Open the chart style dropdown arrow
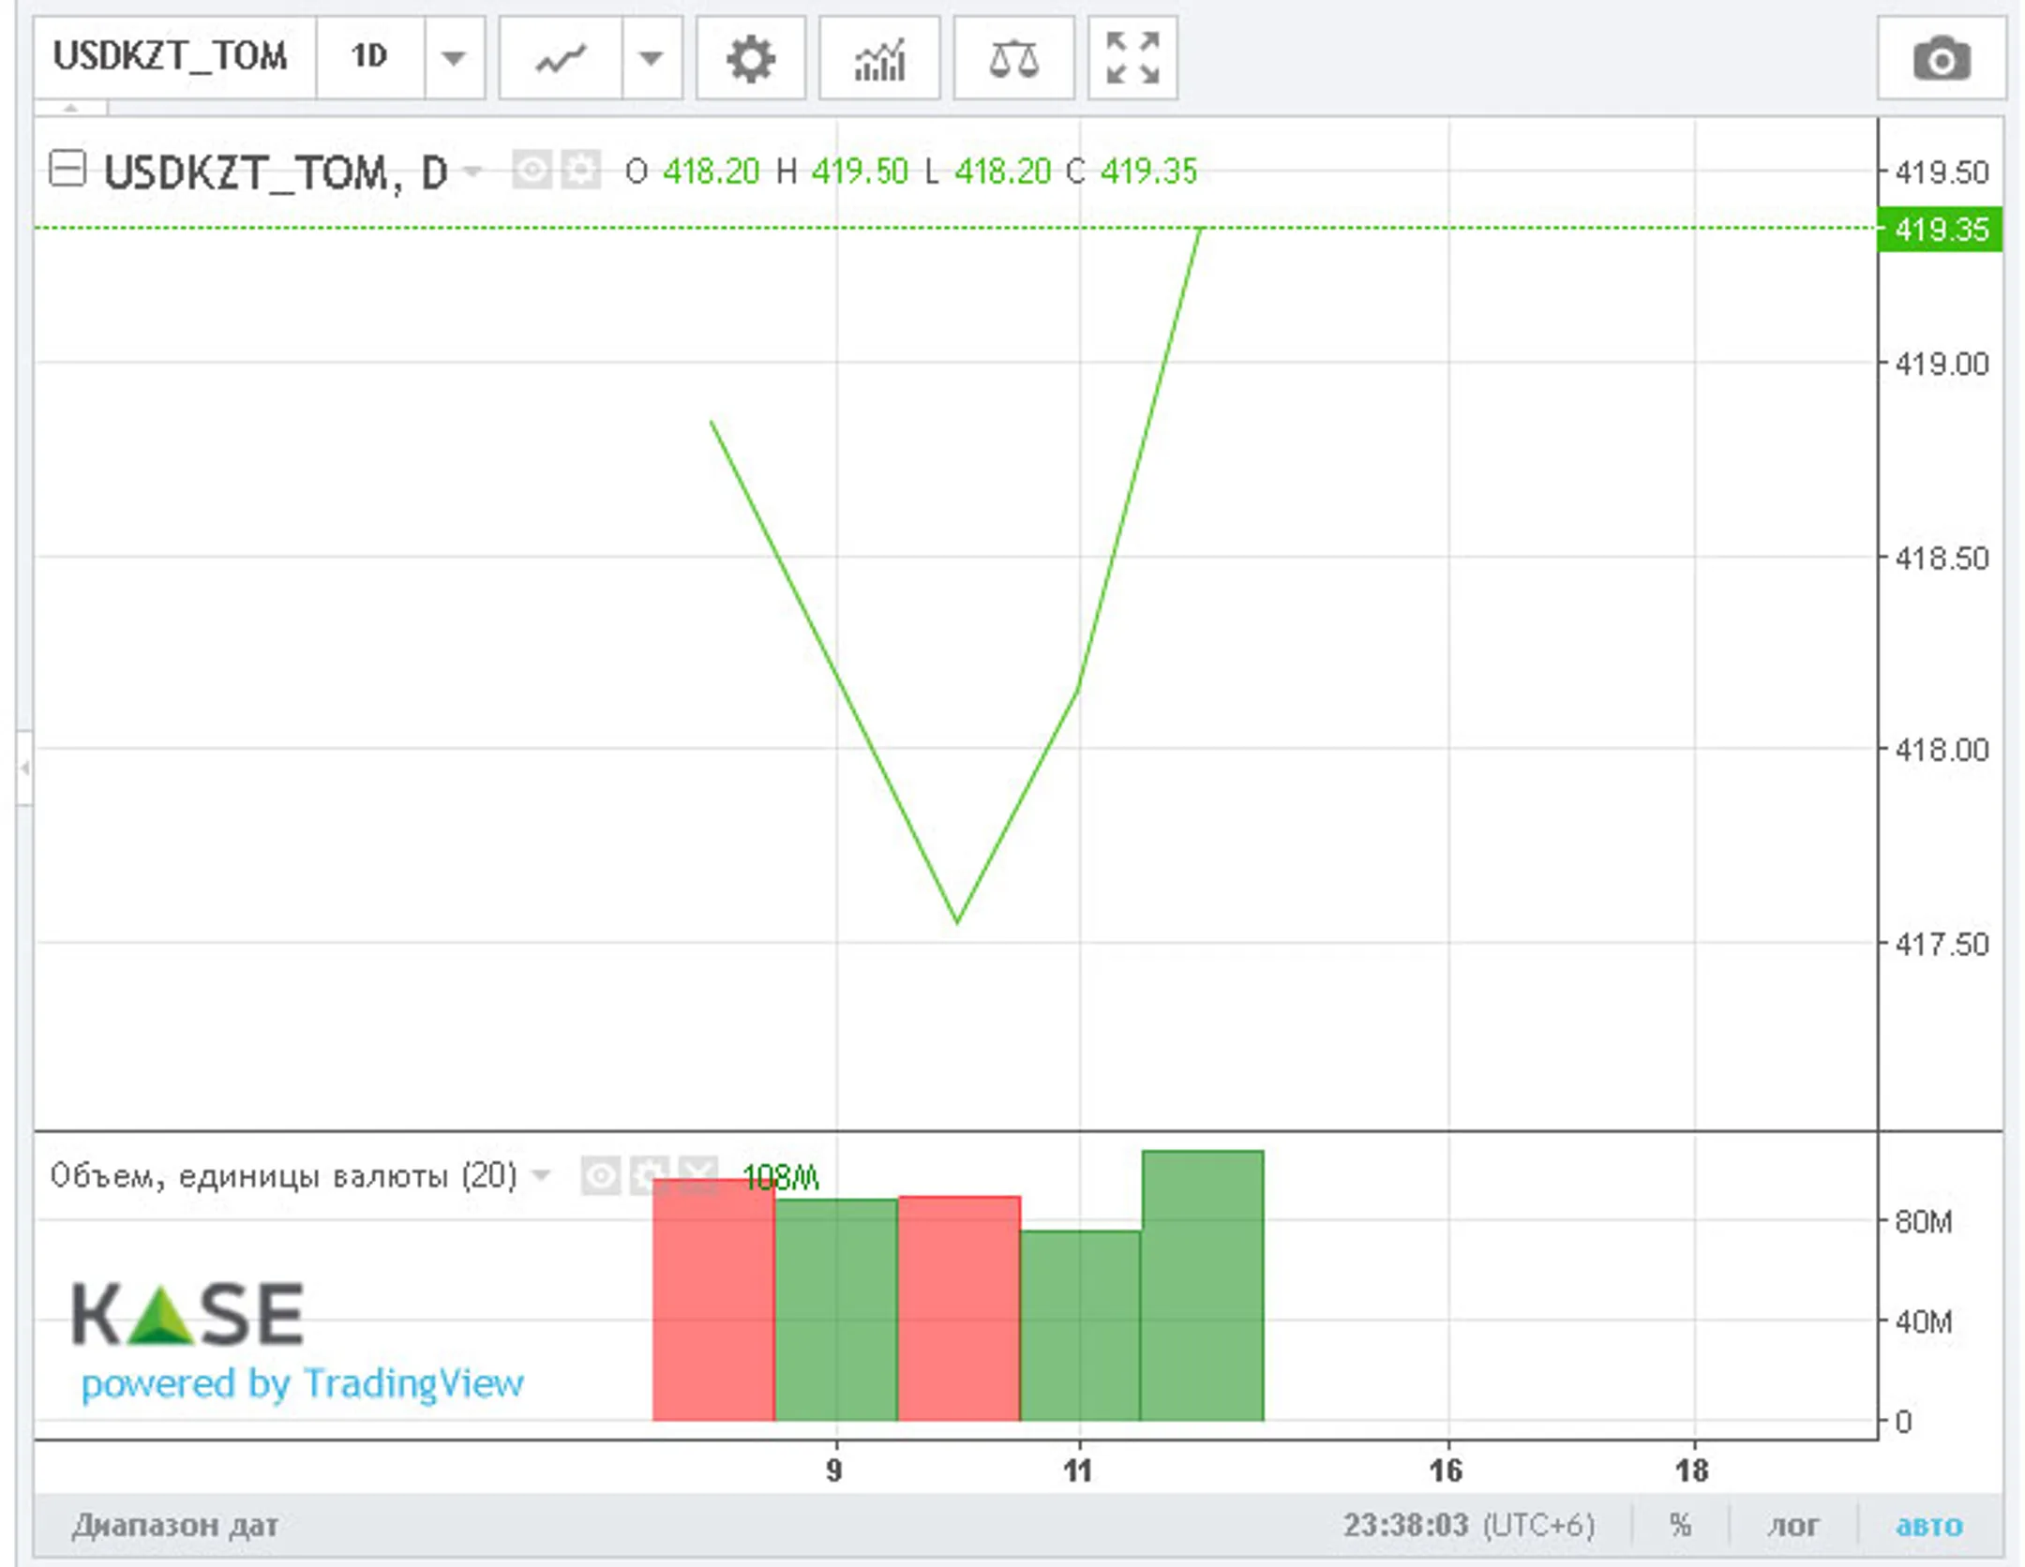 click(x=651, y=58)
